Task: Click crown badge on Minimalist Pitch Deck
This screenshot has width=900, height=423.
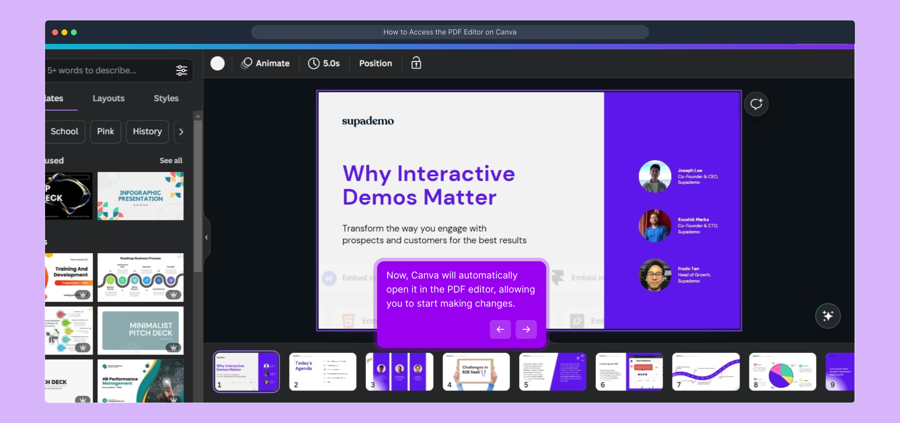Action: tap(173, 347)
